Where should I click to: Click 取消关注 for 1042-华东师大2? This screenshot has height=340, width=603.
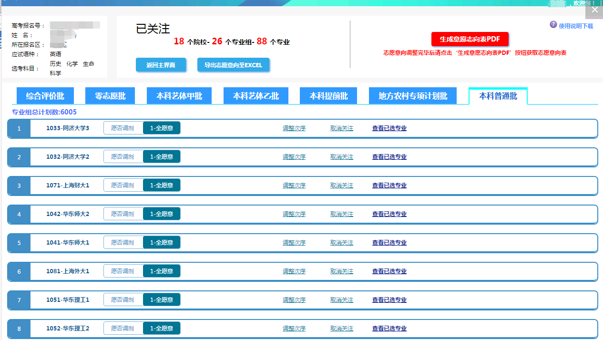tap(342, 214)
